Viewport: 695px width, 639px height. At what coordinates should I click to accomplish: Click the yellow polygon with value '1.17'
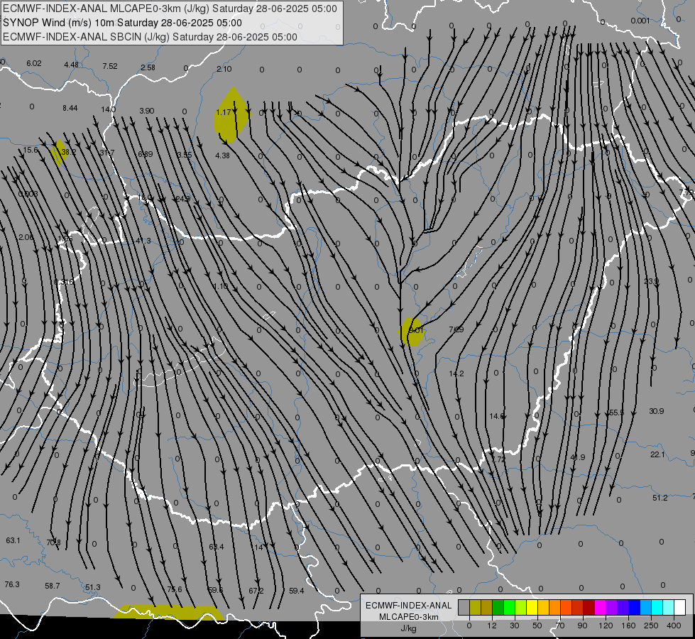(x=232, y=114)
